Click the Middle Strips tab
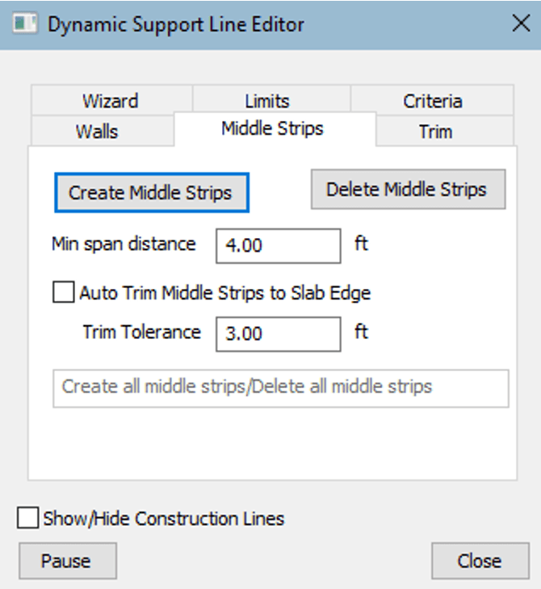 coord(273,128)
